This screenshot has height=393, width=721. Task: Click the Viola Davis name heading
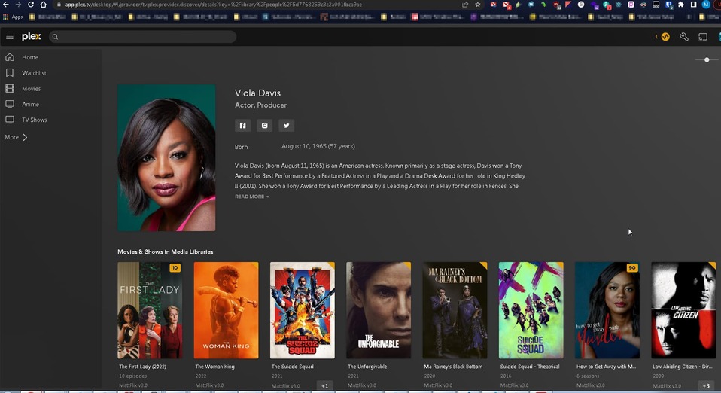pyautogui.click(x=257, y=93)
